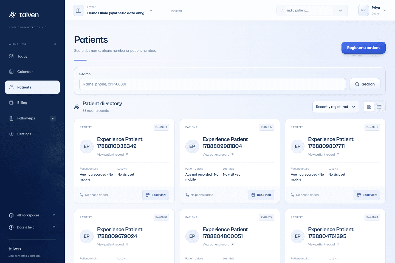Image resolution: width=395 pixels, height=263 pixels.
Task: Click phone icon on card P-00033
Action: [81, 195]
